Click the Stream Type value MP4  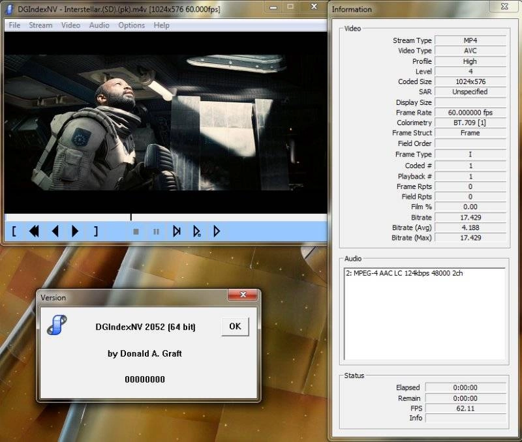[x=470, y=40]
